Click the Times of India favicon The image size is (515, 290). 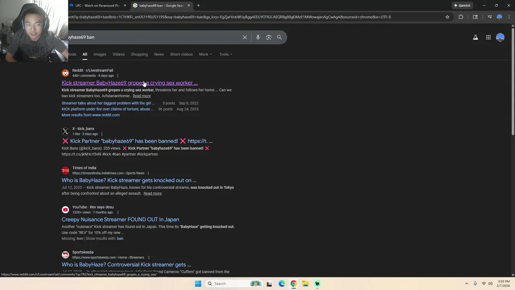(65, 170)
